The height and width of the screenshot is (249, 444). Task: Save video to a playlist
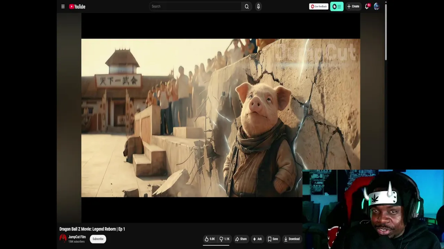(273, 239)
